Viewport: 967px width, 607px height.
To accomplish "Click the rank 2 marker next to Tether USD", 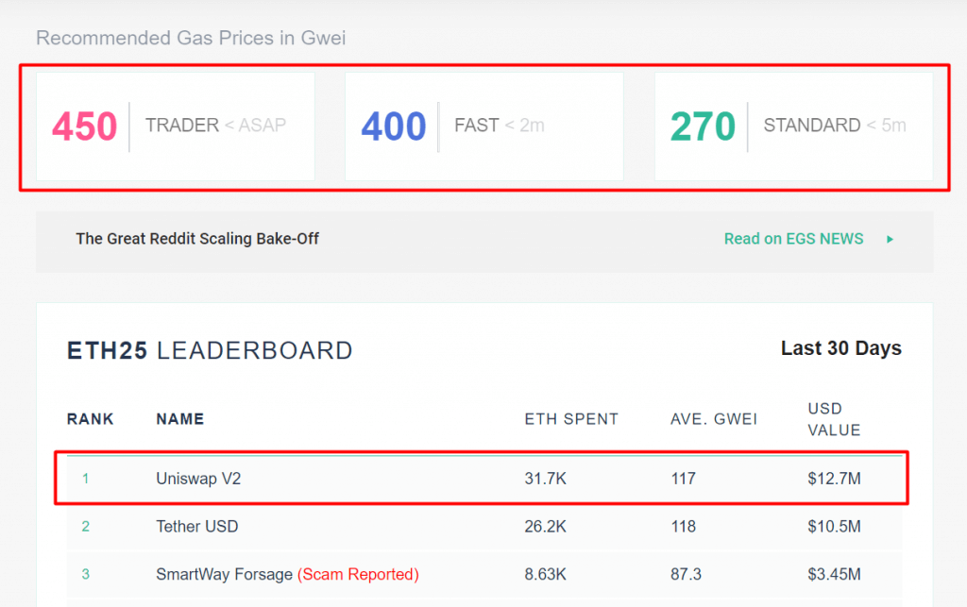I will pyautogui.click(x=86, y=527).
